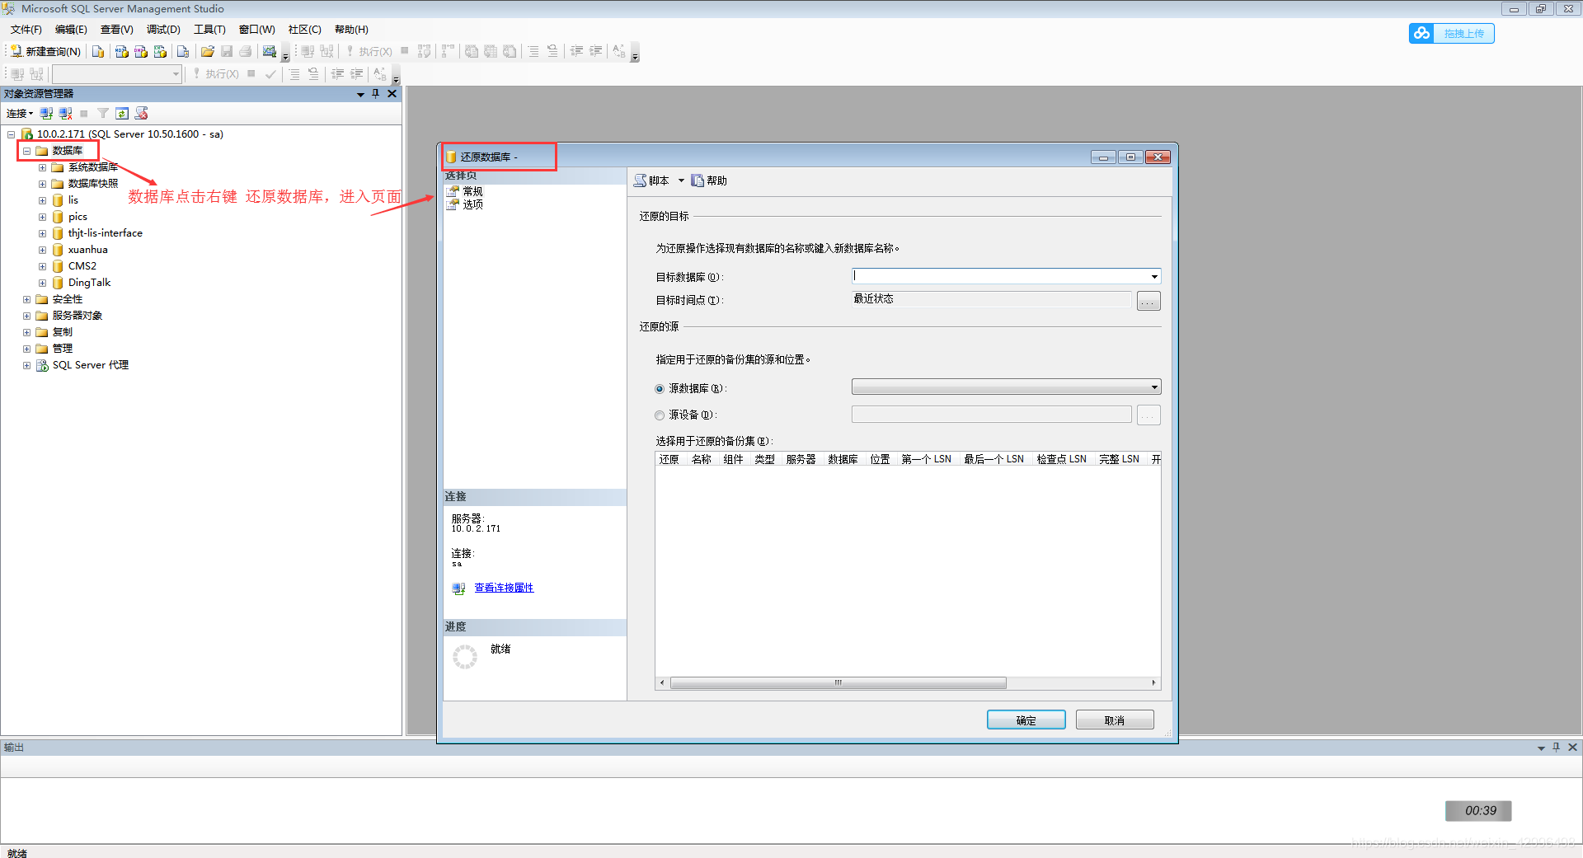Open the 源数据库 dropdown list arrow

(1154, 387)
